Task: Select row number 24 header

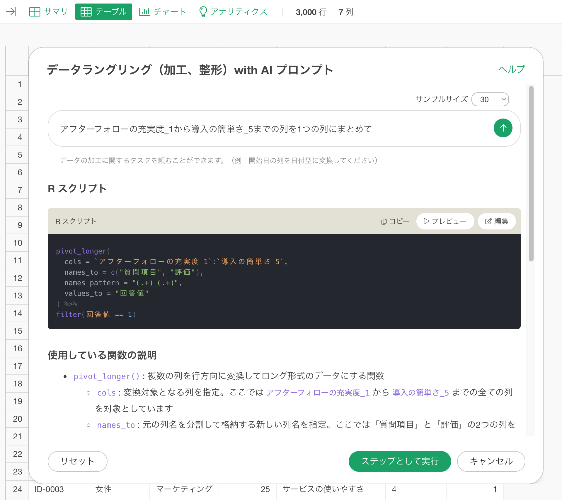Action: (x=18, y=489)
